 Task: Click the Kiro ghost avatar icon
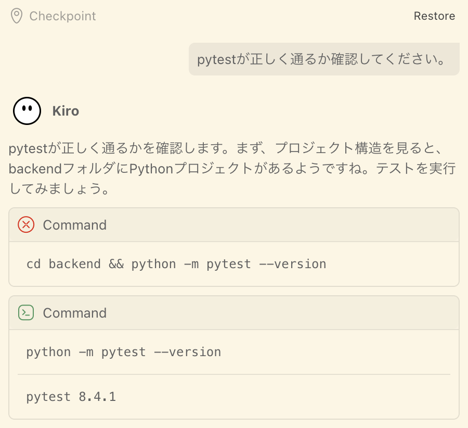[x=27, y=111]
